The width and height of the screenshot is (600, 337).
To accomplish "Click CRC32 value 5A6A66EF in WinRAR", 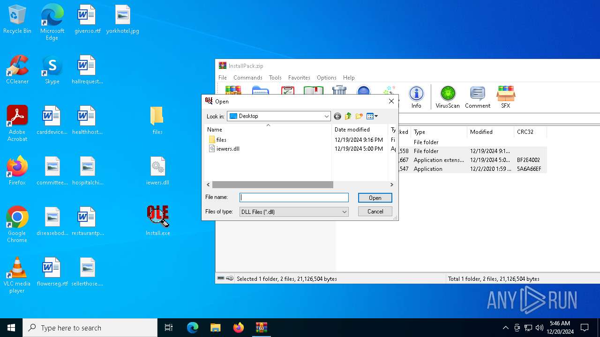I will (x=529, y=169).
